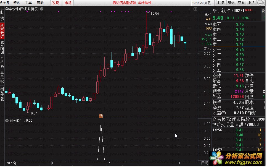Open the 分价表 sidebar tab
This screenshot has width=267, height=167.
click(2, 62)
